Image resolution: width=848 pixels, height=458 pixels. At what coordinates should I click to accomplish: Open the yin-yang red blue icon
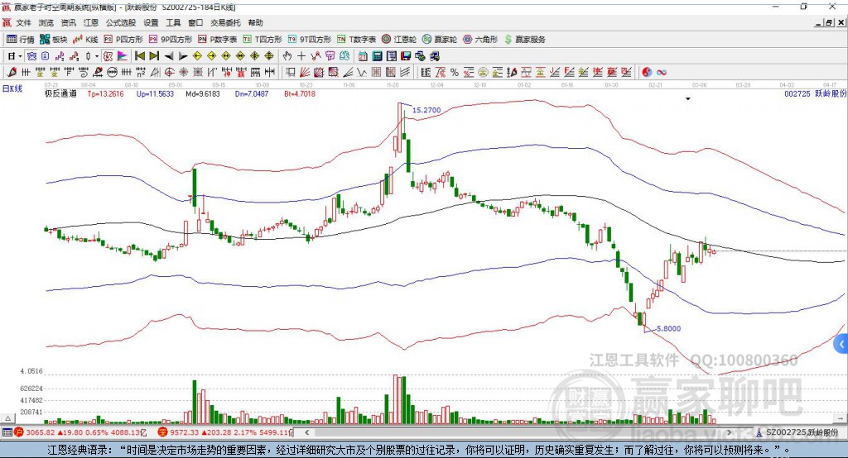point(647,72)
